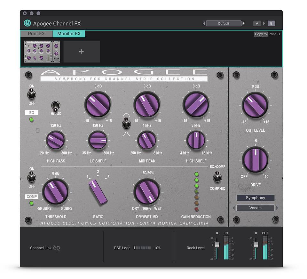307x279 pixels.
Task: Click the EQ label button
Action: pyautogui.click(x=32, y=113)
